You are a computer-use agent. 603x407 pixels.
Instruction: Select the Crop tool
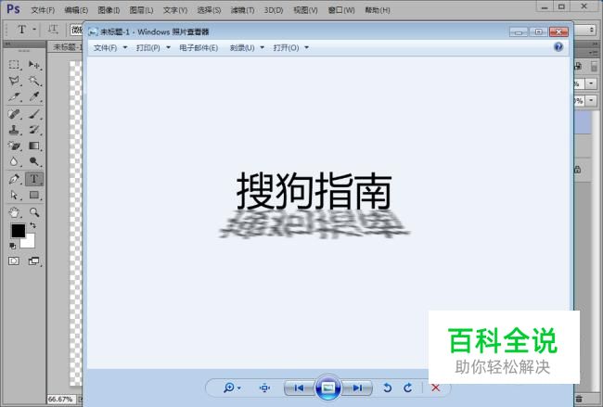click(14, 96)
